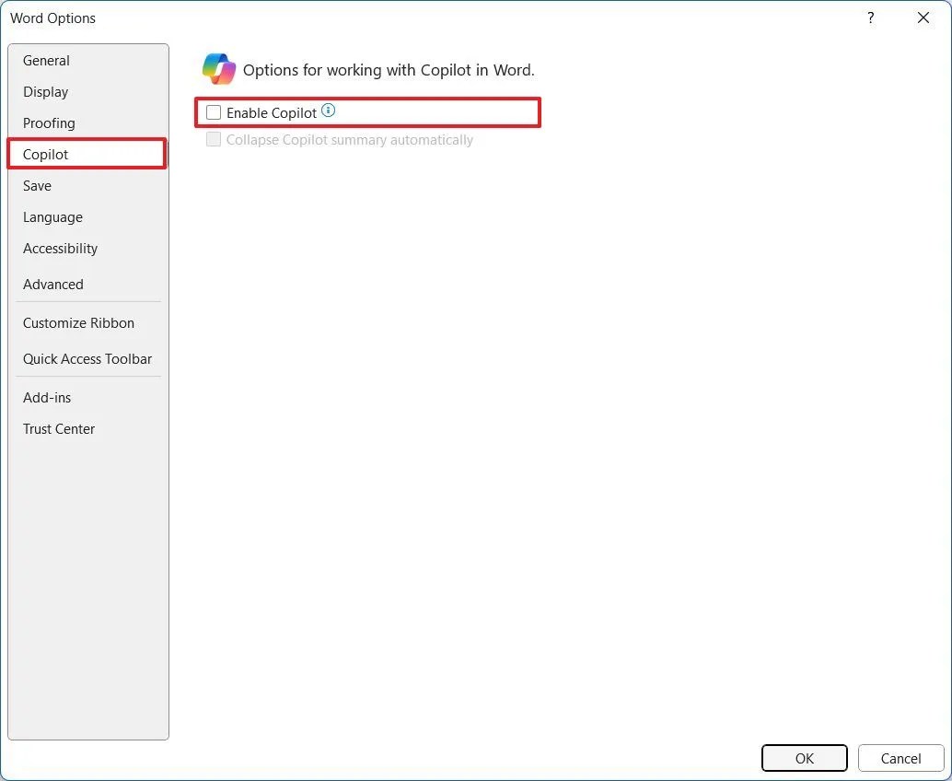Click the Collapse Copilot summary automatically checkbox
The width and height of the screenshot is (952, 781).
tap(213, 139)
